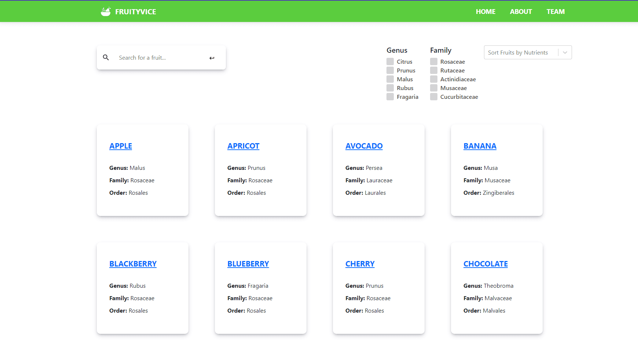638x358 pixels.
Task: Click the enter arrow icon in search box
Action: coord(212,58)
